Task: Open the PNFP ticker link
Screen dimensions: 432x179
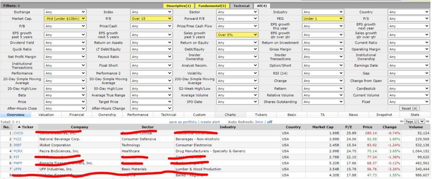Action: 18,163
